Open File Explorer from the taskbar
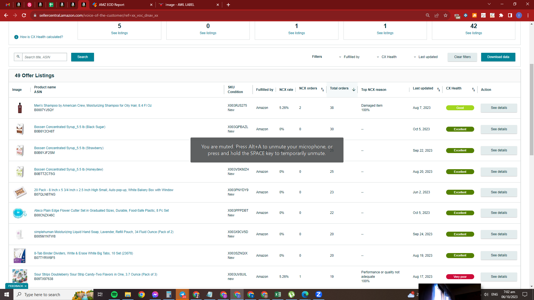The image size is (534, 300). tap(128, 294)
